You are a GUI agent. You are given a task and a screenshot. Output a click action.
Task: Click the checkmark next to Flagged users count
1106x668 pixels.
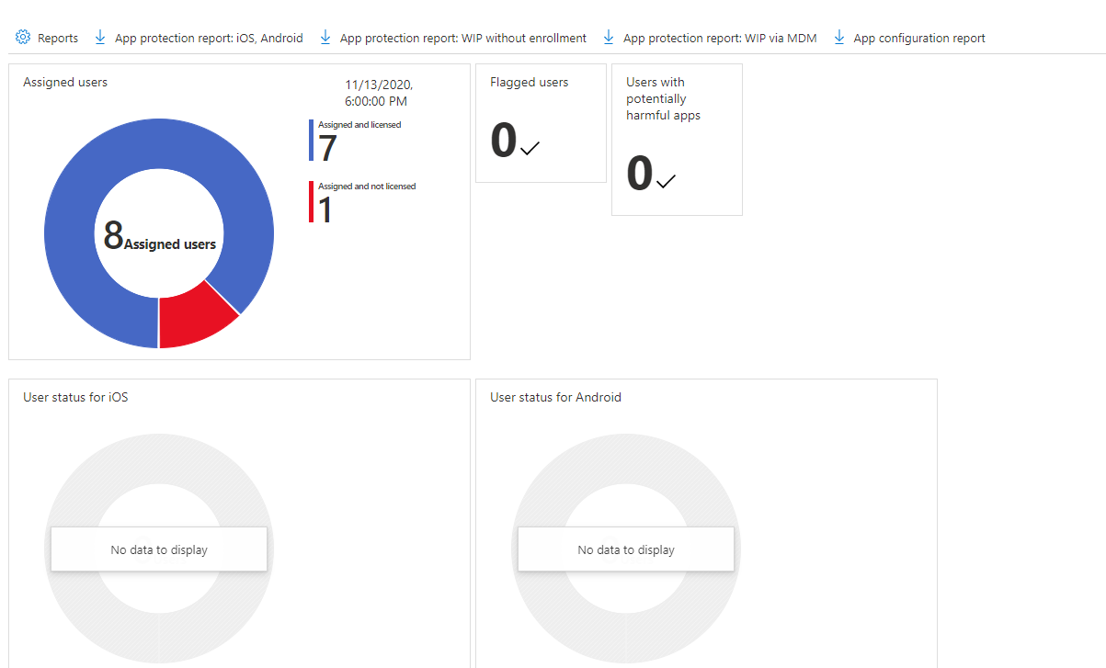click(530, 147)
